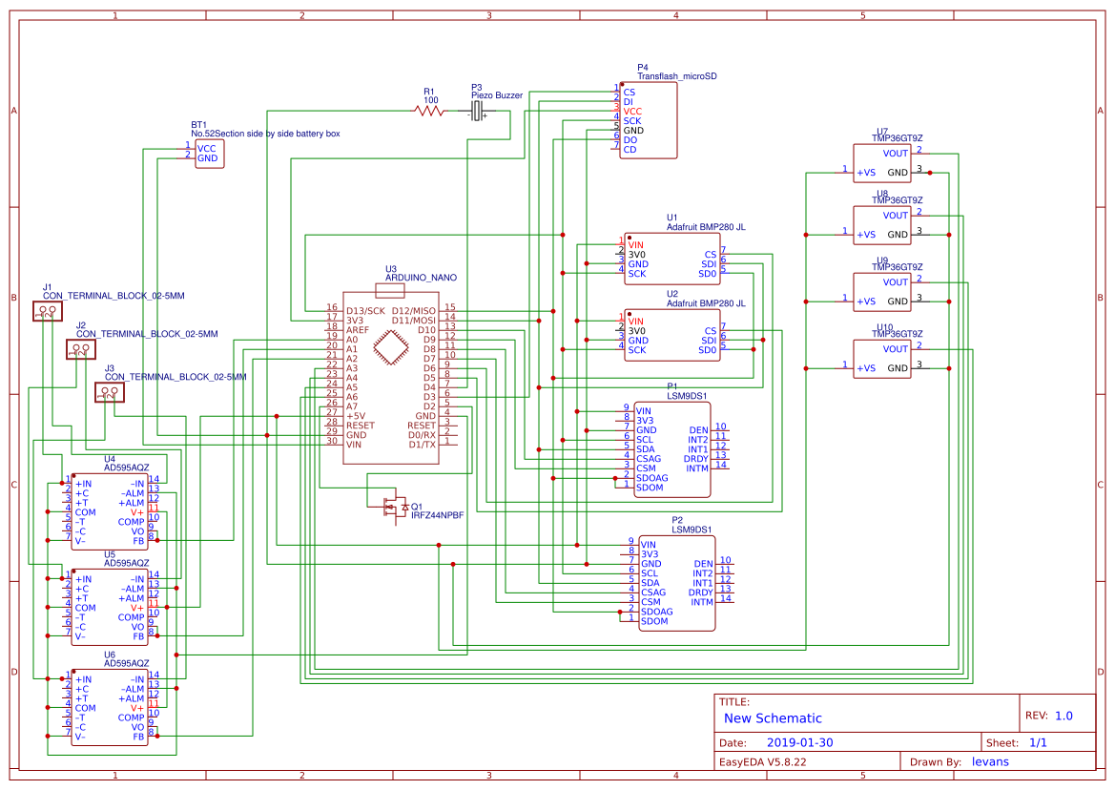Click the CON_TERMINAL_BLOCK J1 symbol
Viewport: 1115px width, 790px height.
tap(47, 311)
